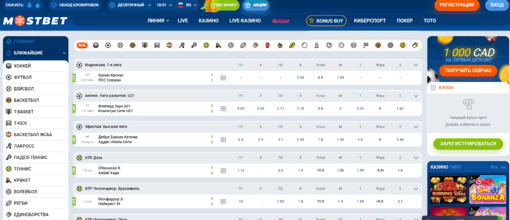The width and height of the screenshot is (510, 220).
Task: Download the iOS app via the Apple icon
Action: coord(37,5)
